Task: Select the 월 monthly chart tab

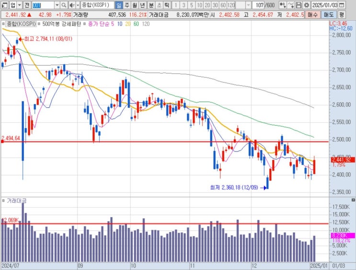Action: [x=135, y=5]
